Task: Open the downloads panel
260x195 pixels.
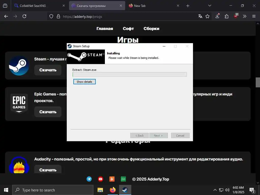Action: click(217, 16)
